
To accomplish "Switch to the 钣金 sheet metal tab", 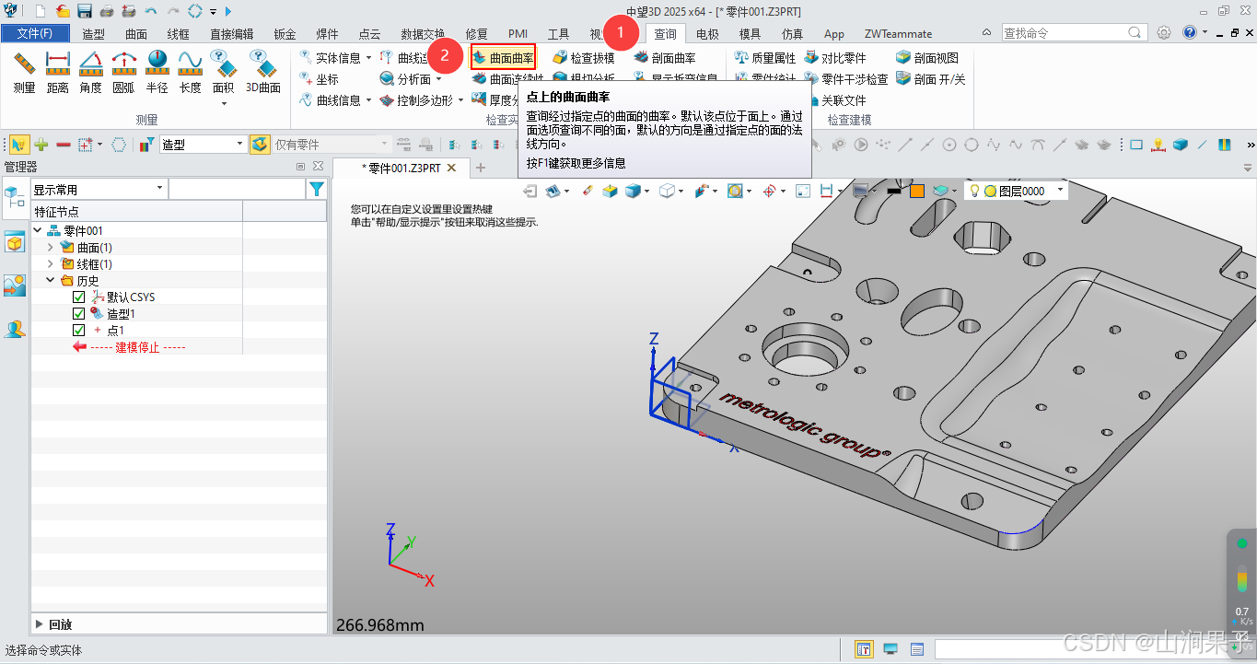I will 285,34.
